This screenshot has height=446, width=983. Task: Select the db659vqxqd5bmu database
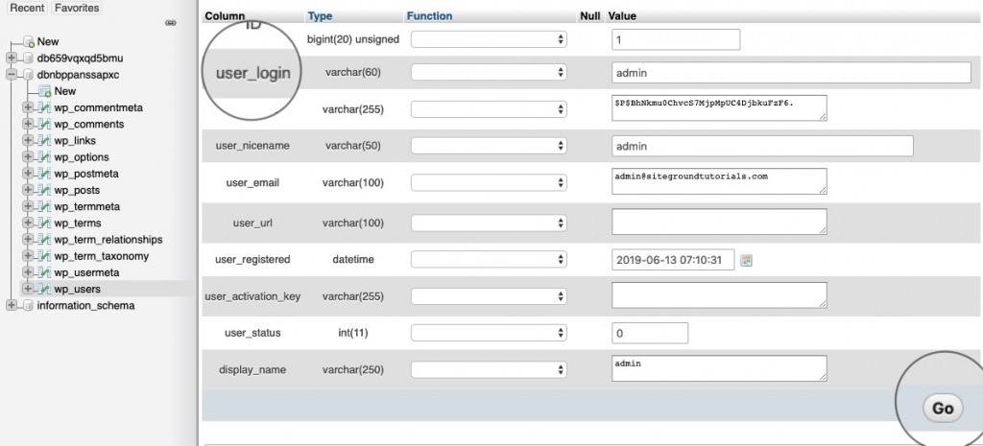pyautogui.click(x=80, y=59)
